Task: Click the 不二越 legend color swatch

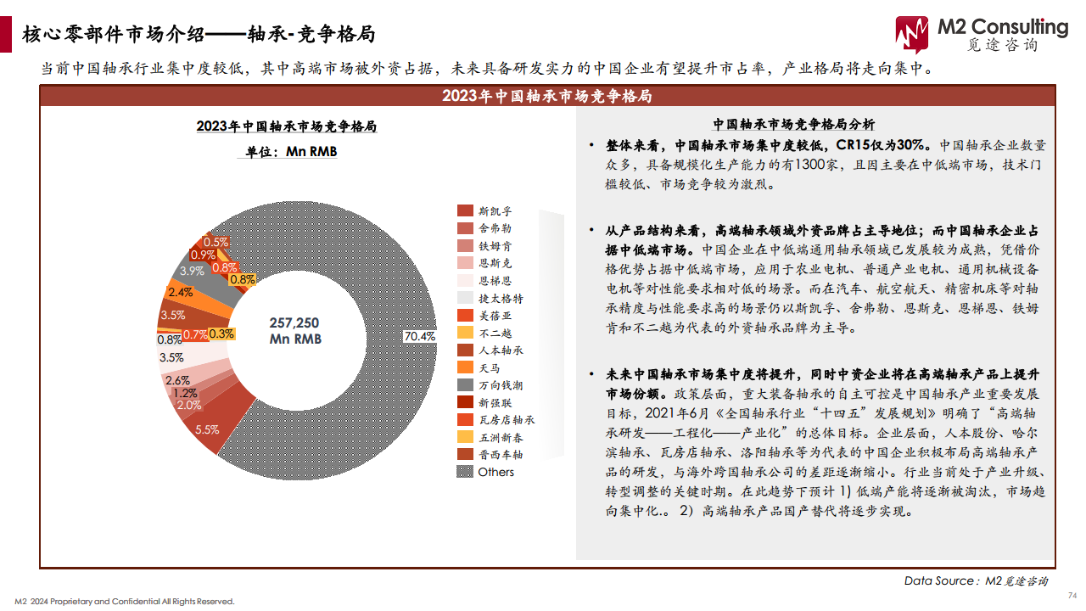Action: (x=465, y=333)
